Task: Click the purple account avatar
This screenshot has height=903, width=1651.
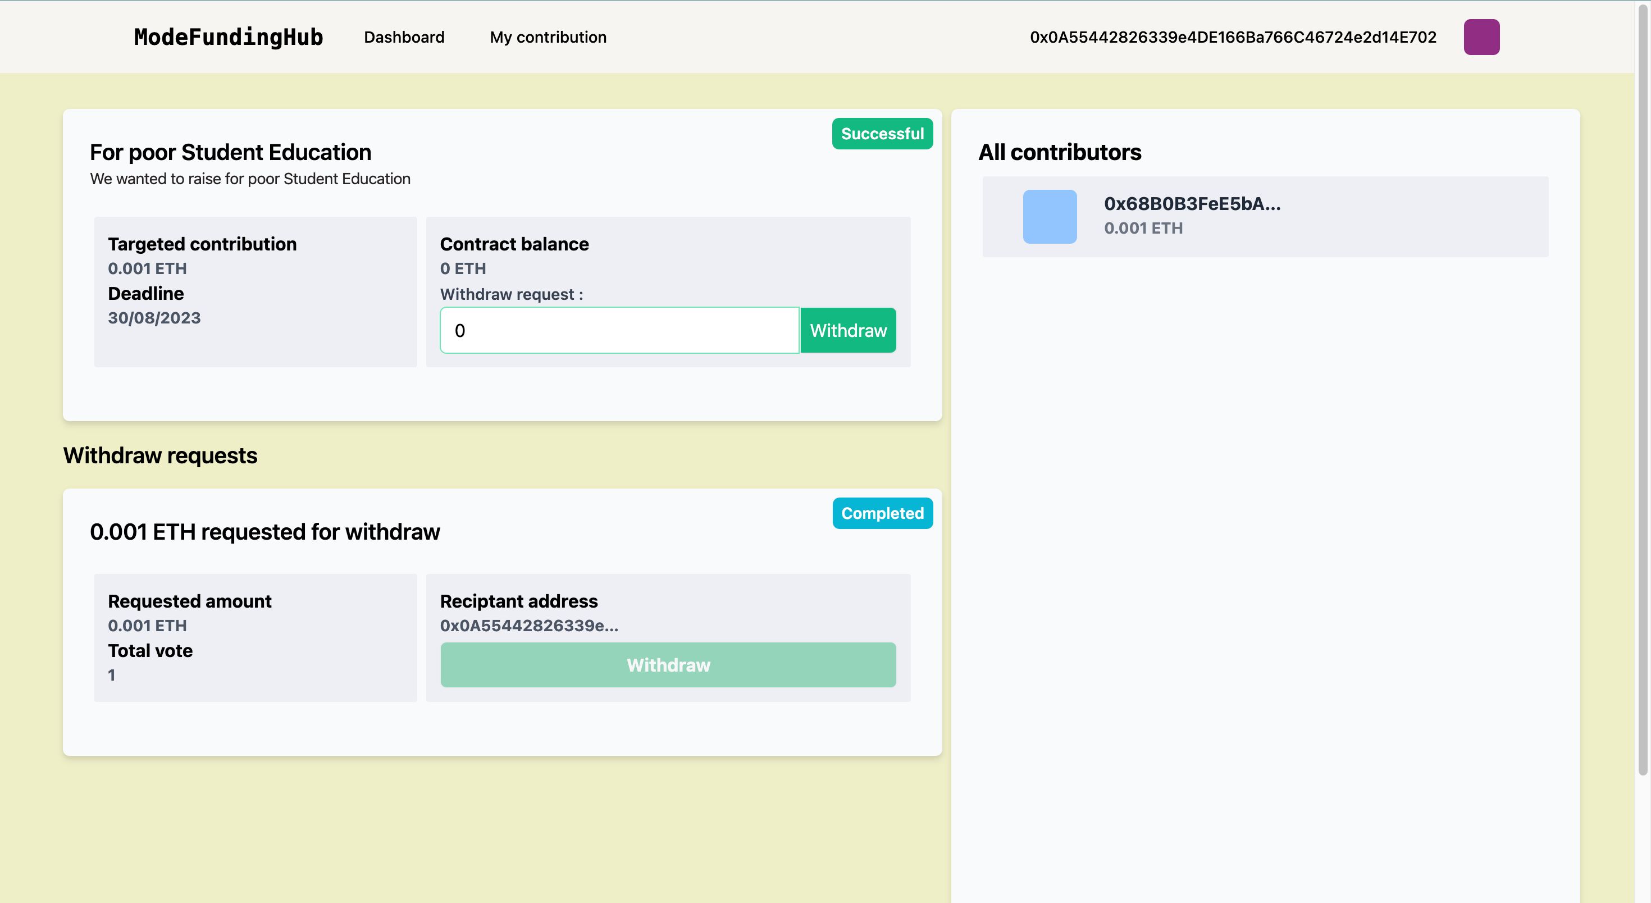Action: click(1481, 37)
